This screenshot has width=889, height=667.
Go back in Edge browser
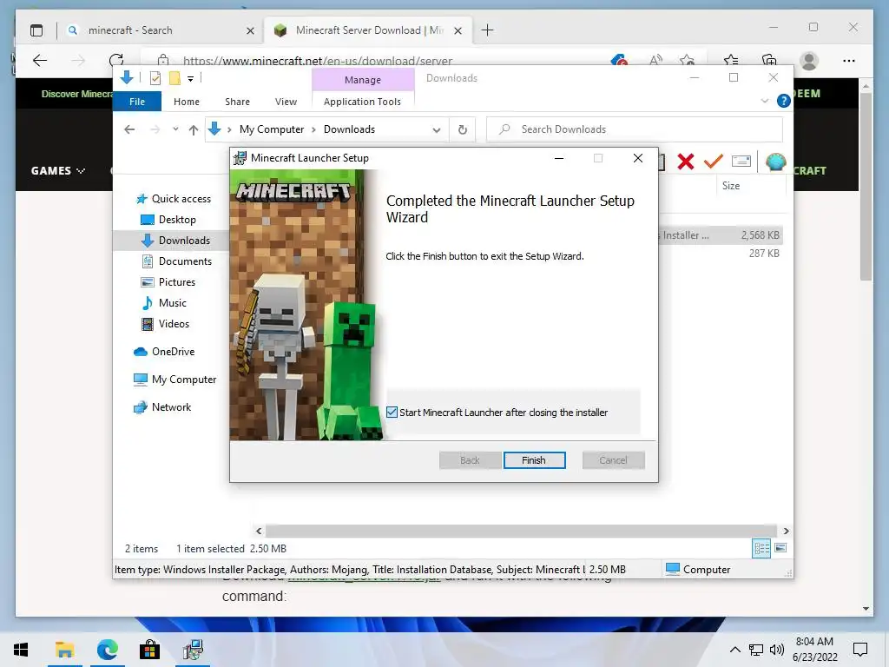40,60
